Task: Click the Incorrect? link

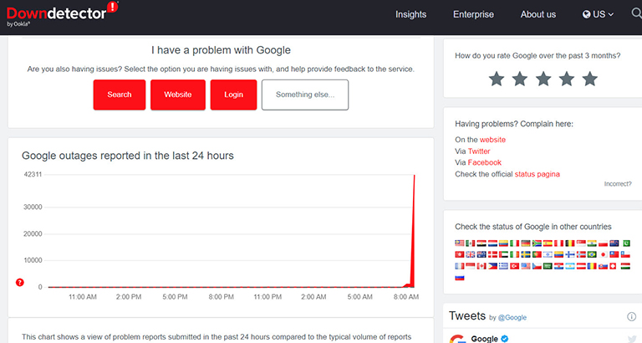Action: (618, 184)
